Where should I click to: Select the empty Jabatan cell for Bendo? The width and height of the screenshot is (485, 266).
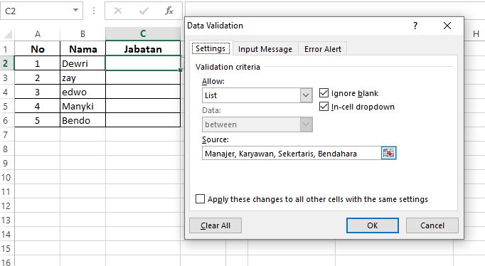coord(143,120)
